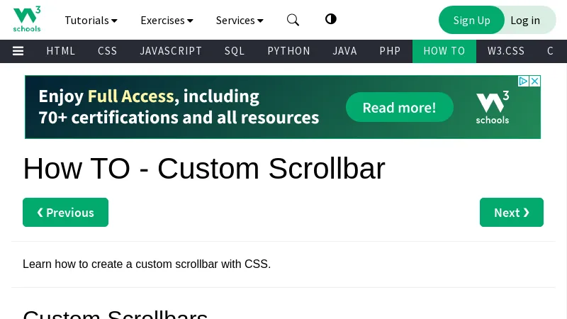This screenshot has height=319, width=567.
Task: Go to the Previous page
Action: [65, 213]
